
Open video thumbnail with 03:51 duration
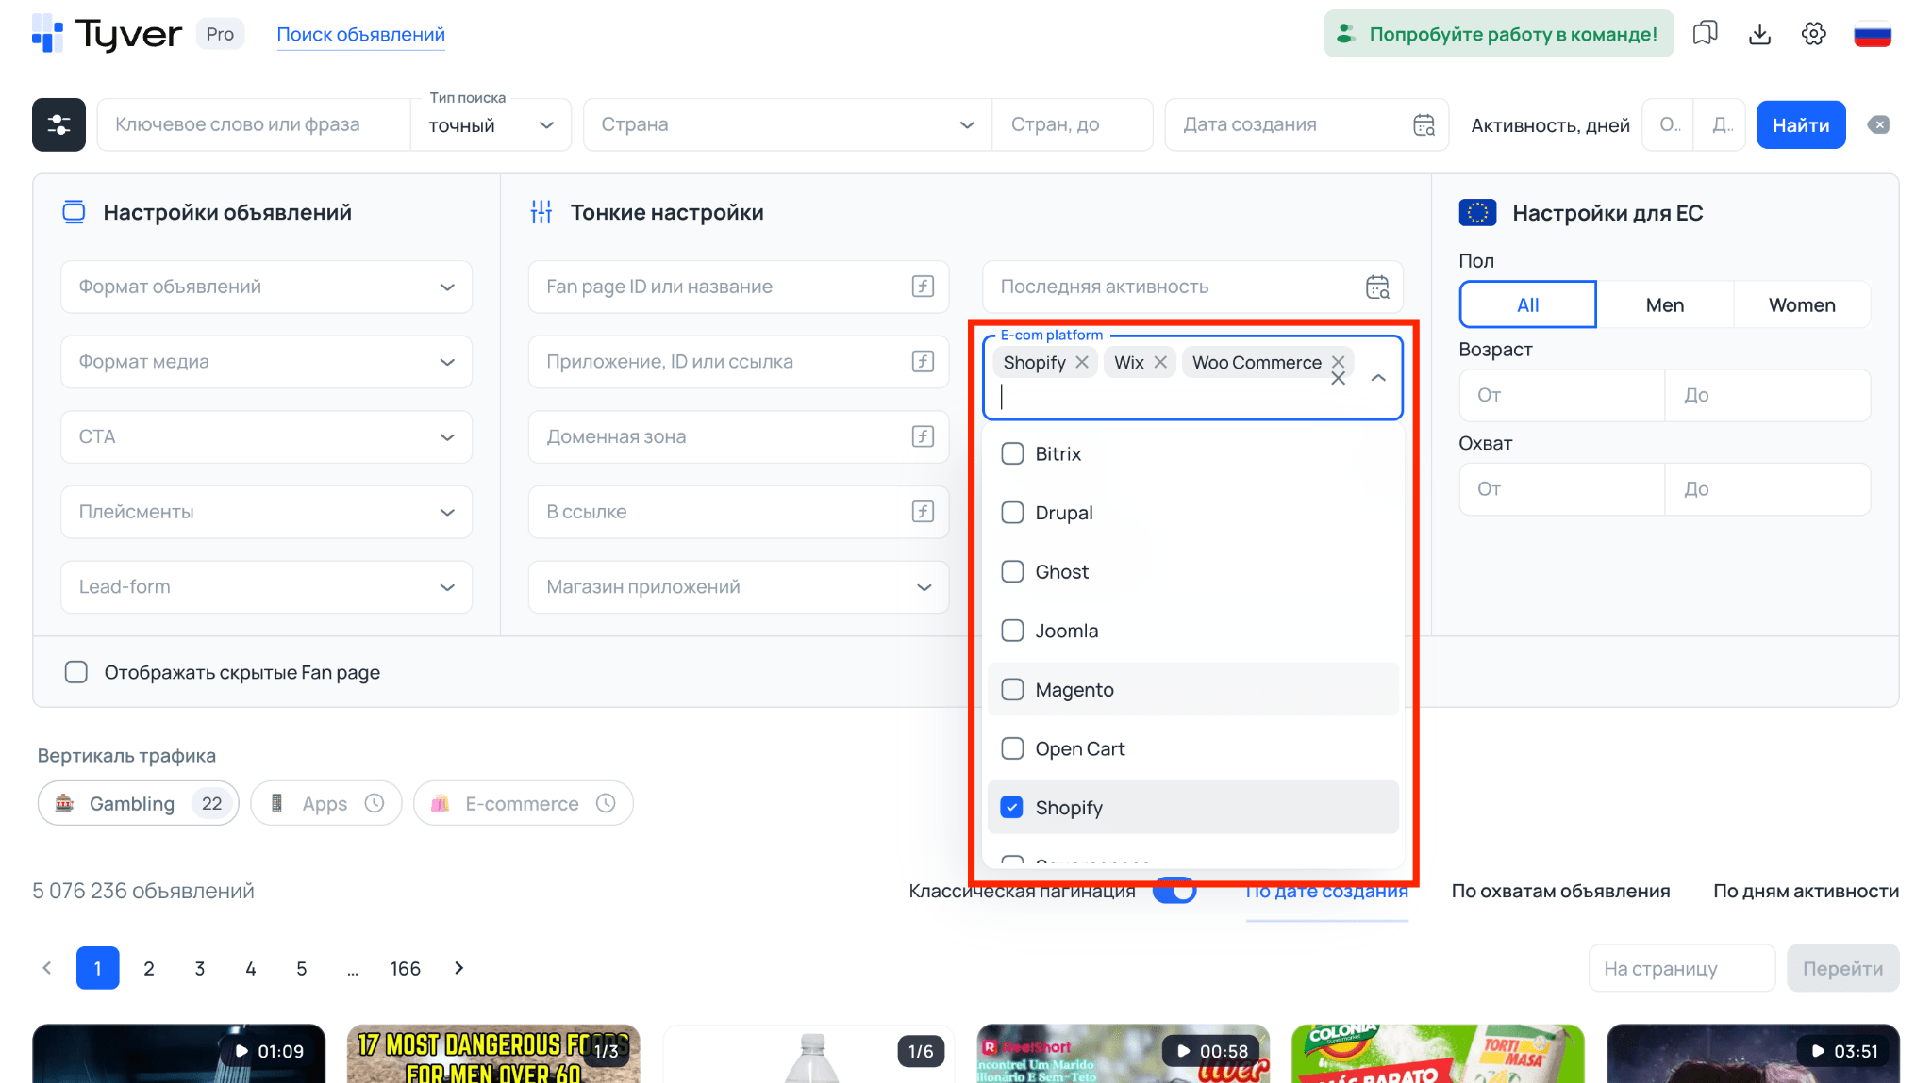tap(1753, 1054)
